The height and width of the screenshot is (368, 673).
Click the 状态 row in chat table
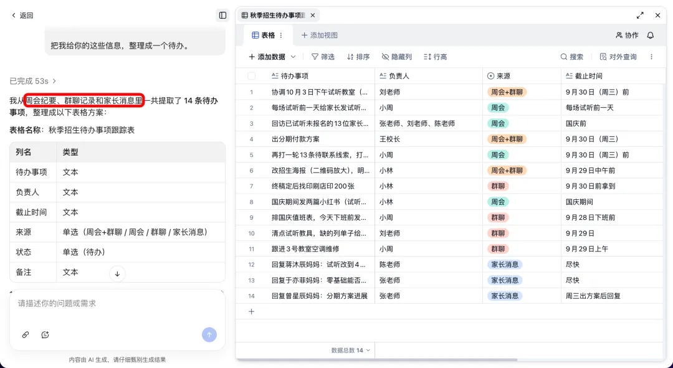tap(117, 252)
